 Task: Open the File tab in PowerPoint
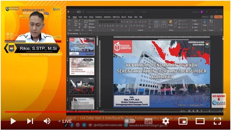click(x=69, y=17)
